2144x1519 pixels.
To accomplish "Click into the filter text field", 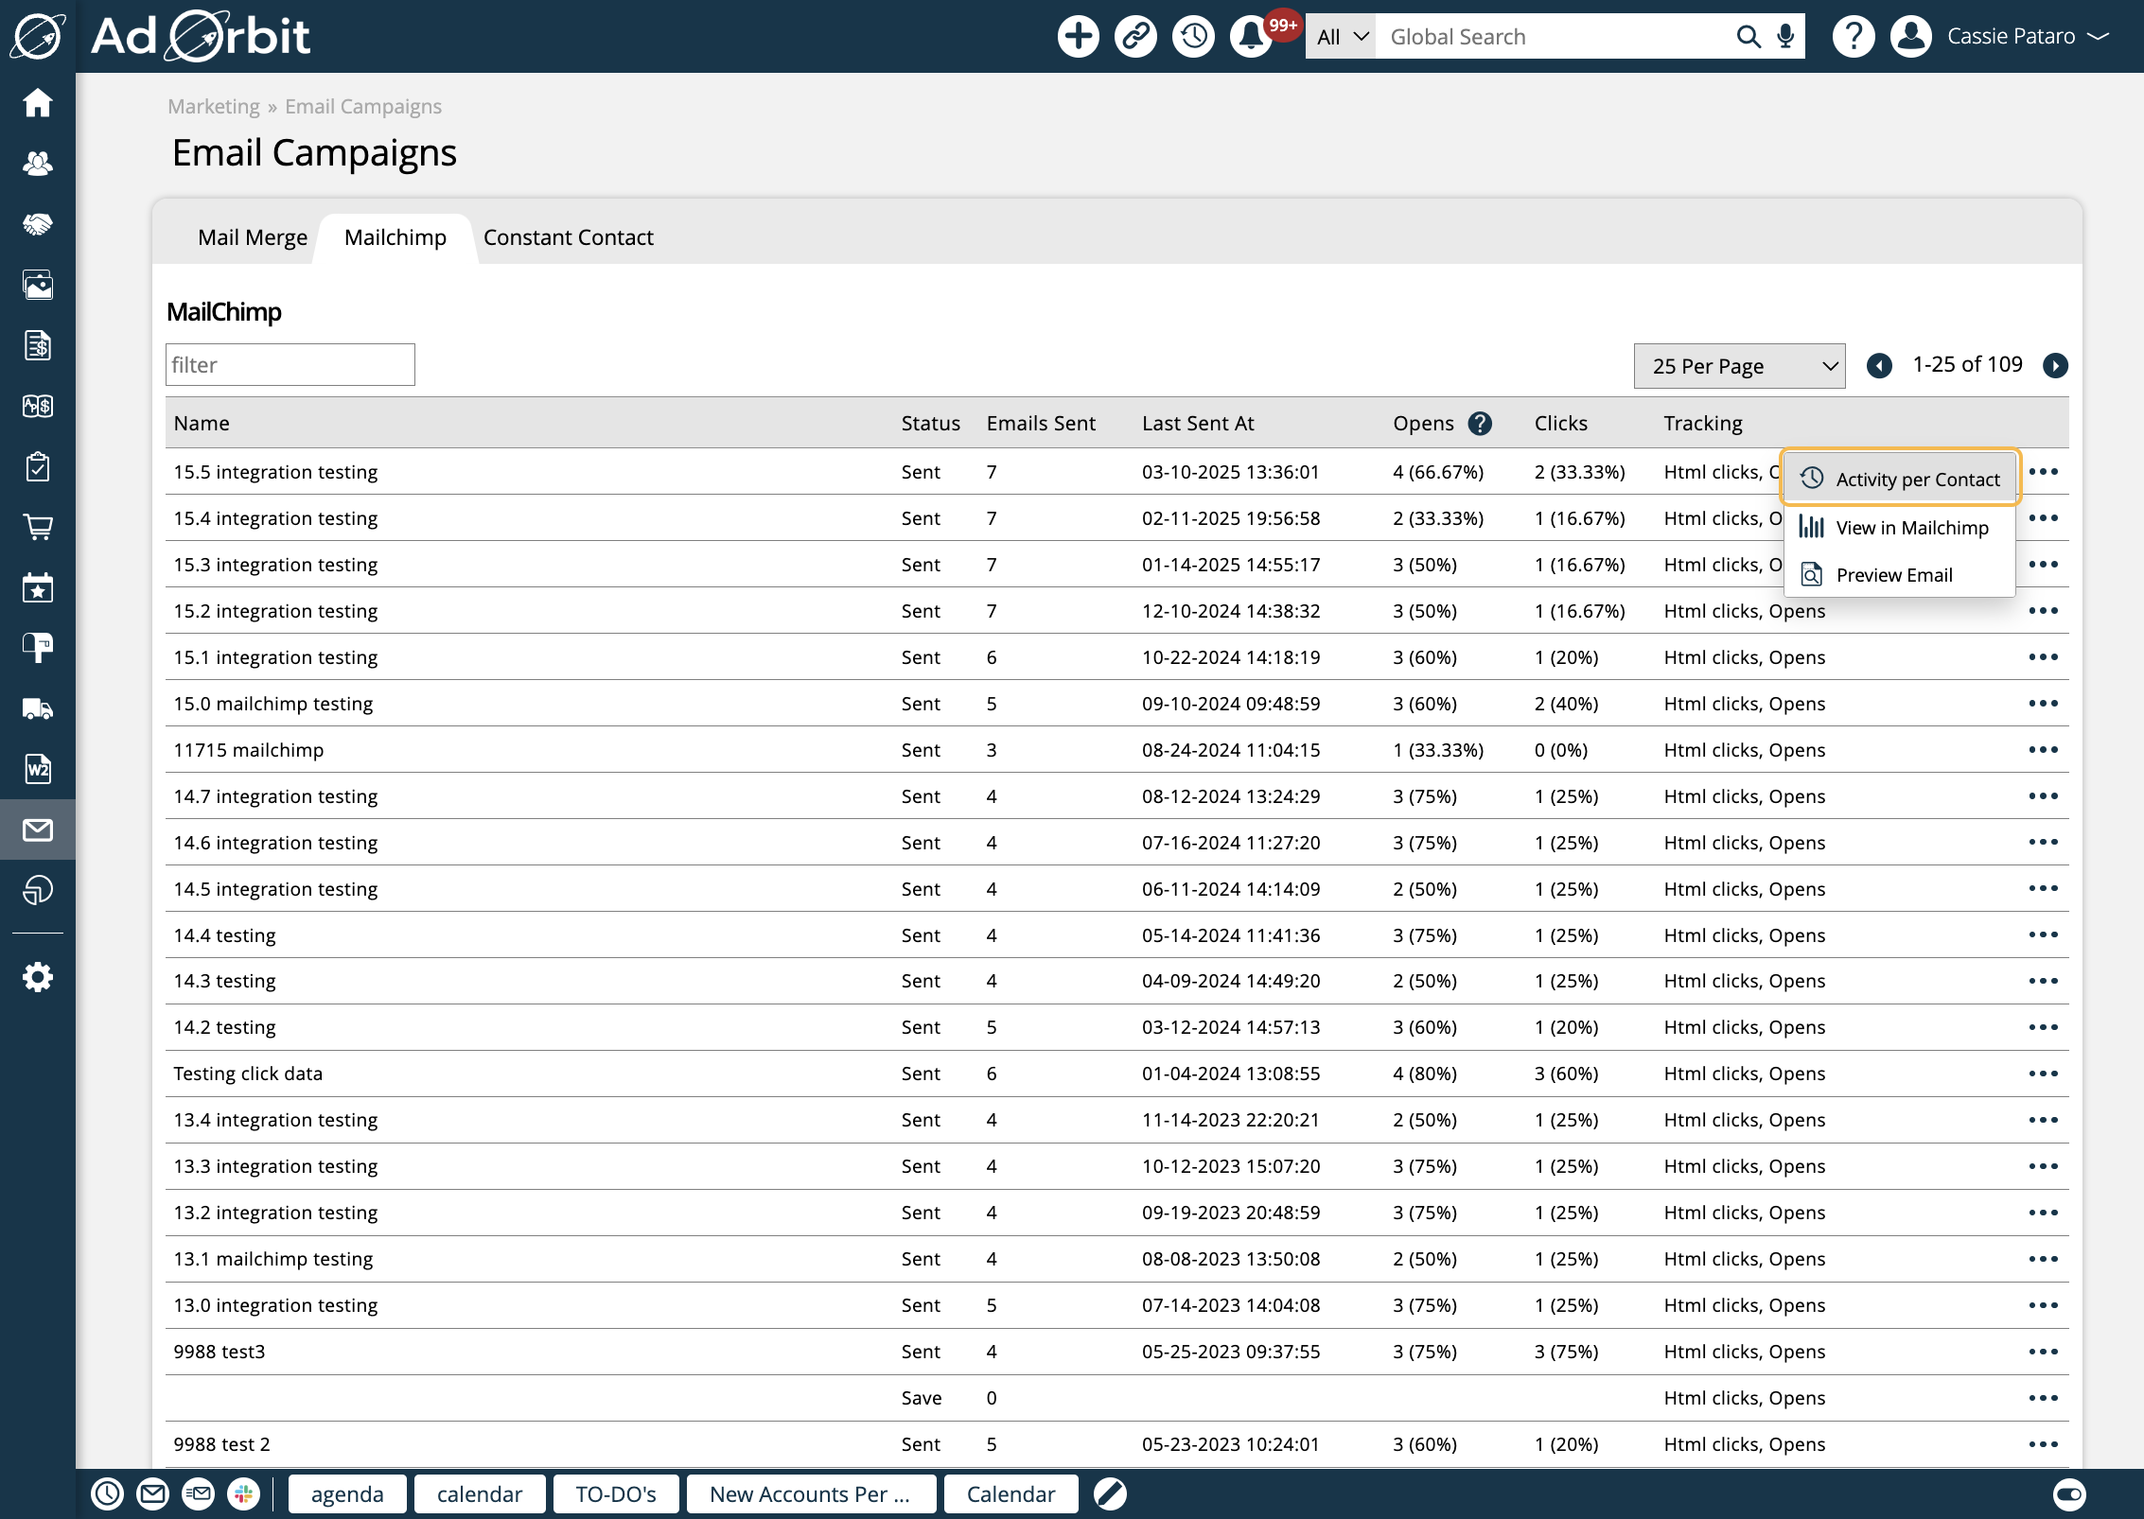I will tap(290, 365).
